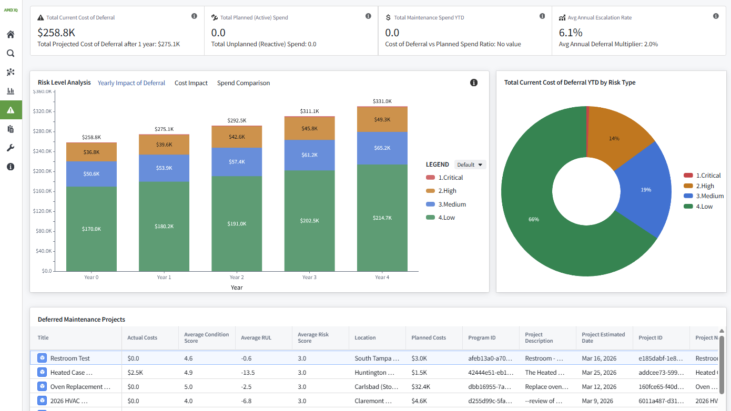Click Year 2 $57.4K Medium bar segment

coord(237,162)
